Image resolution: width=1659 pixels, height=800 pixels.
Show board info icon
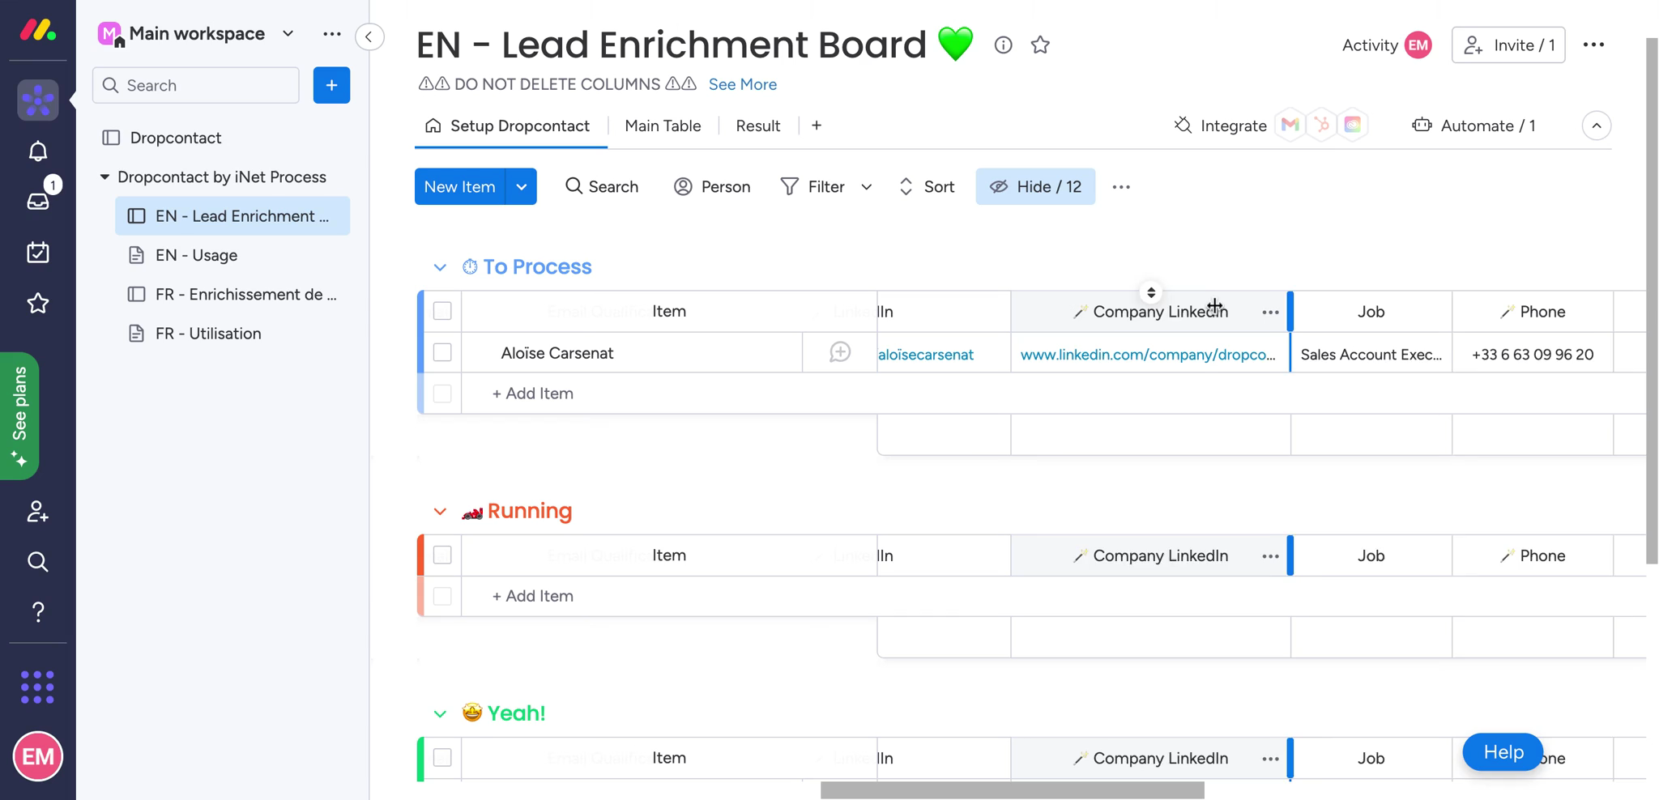[x=1003, y=45]
